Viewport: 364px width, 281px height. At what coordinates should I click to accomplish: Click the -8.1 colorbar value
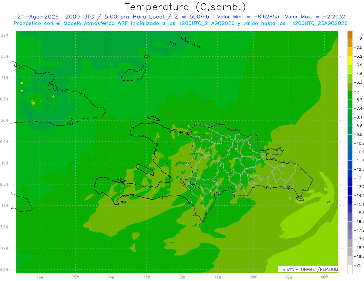(x=358, y=117)
